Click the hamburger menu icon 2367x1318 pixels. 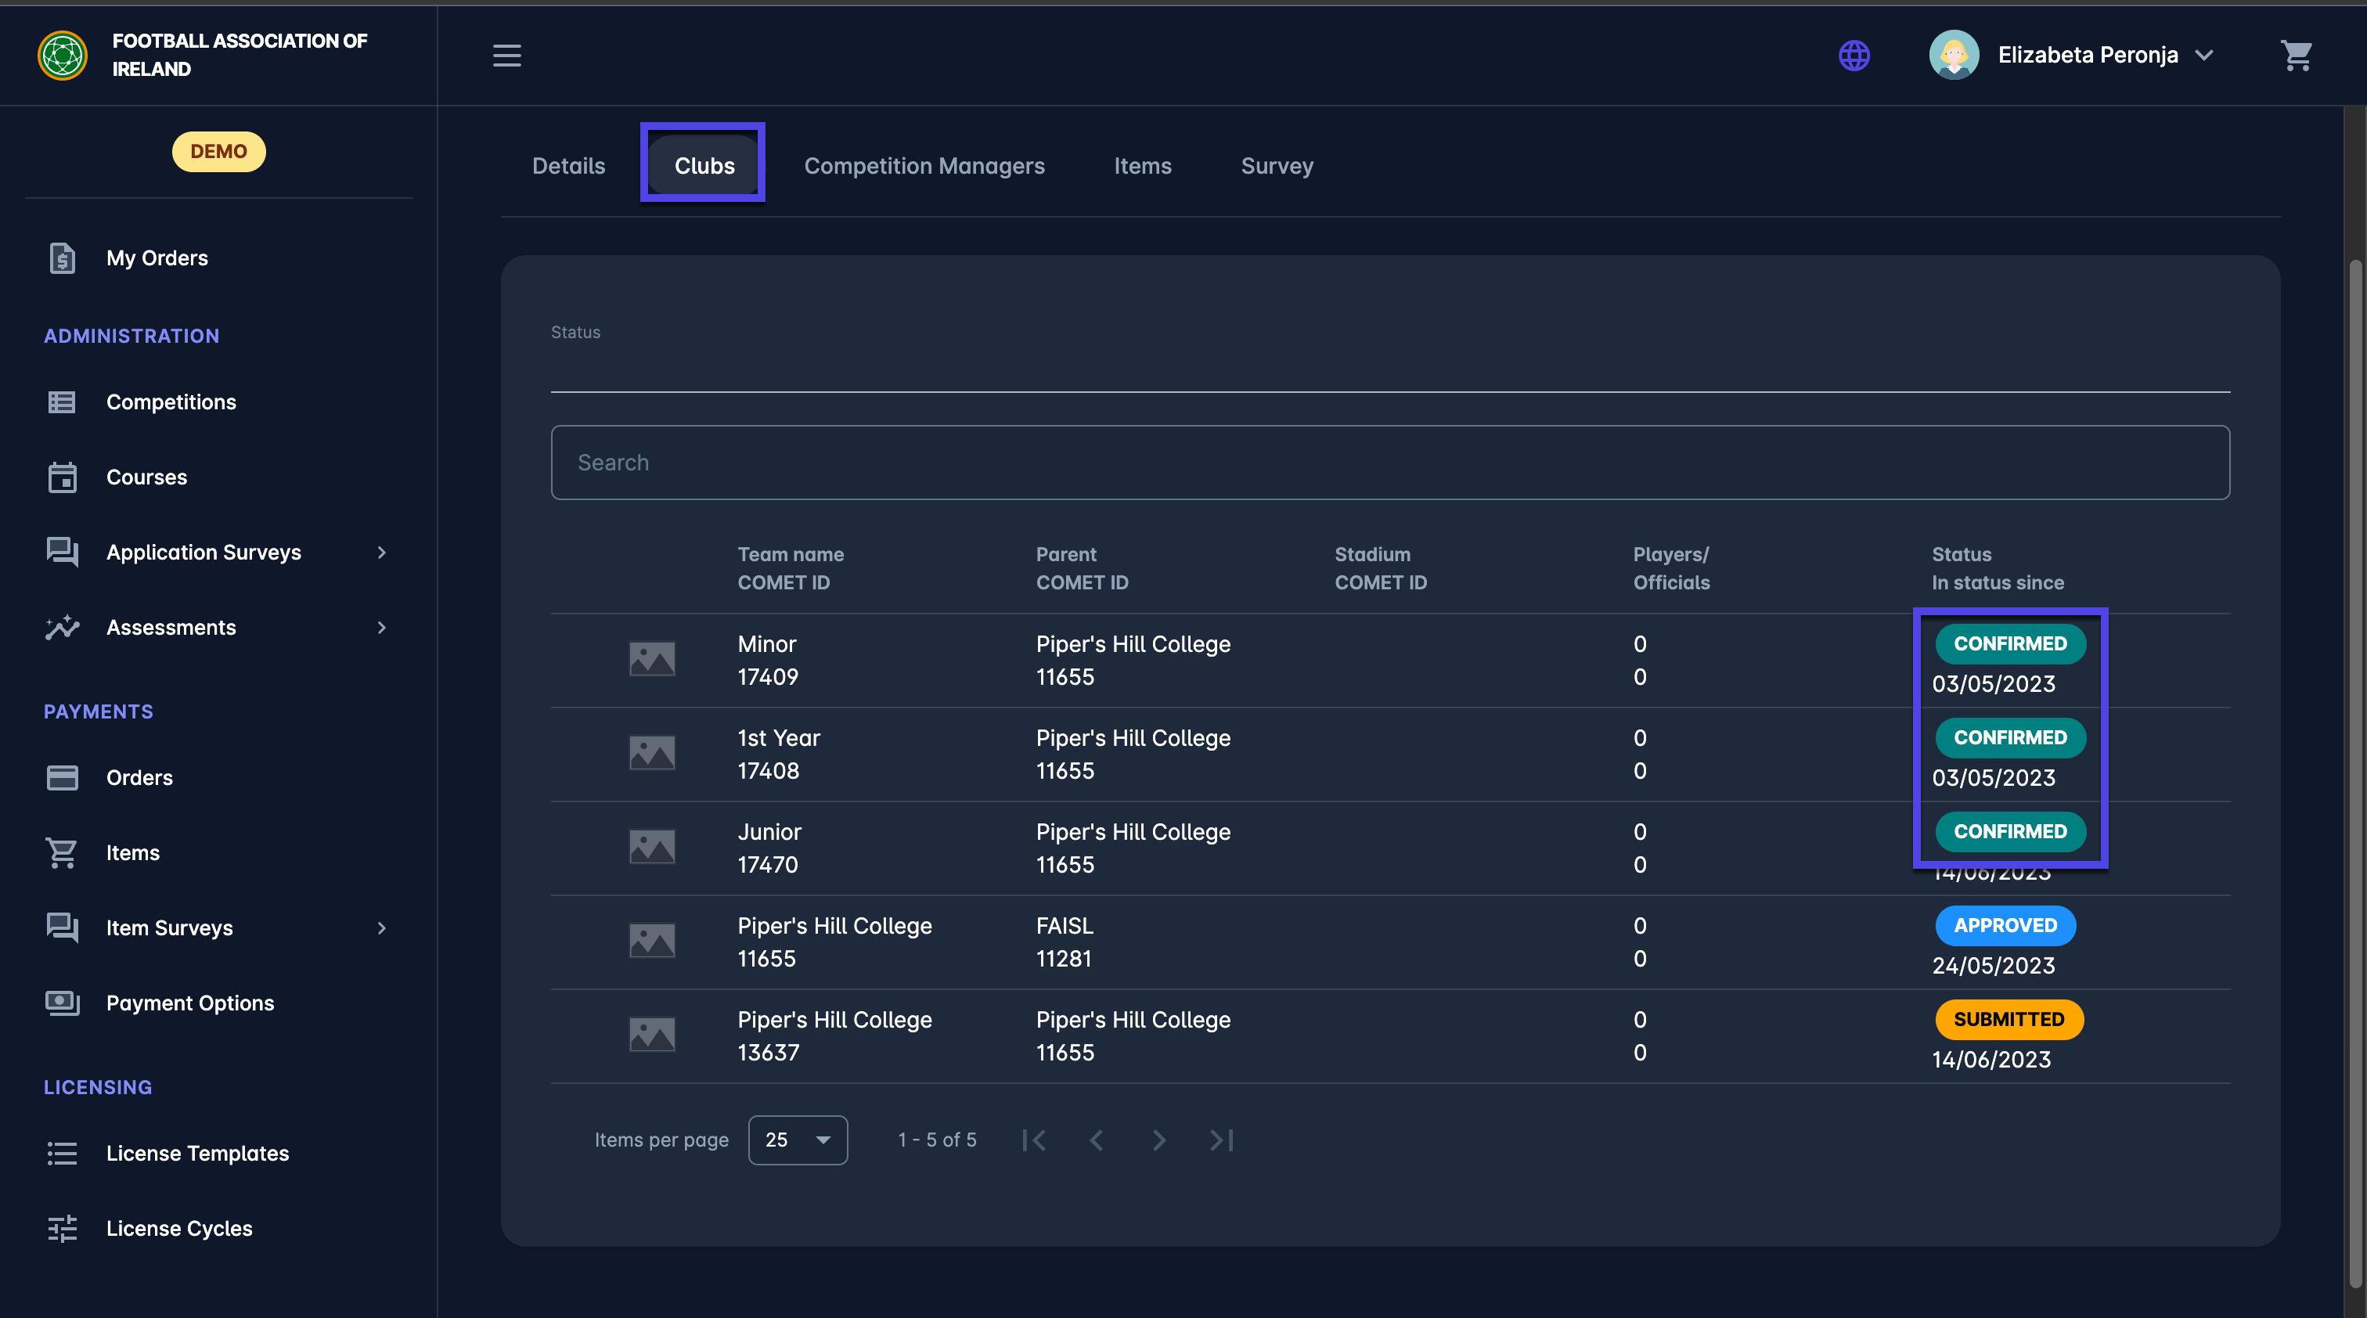pyautogui.click(x=506, y=55)
